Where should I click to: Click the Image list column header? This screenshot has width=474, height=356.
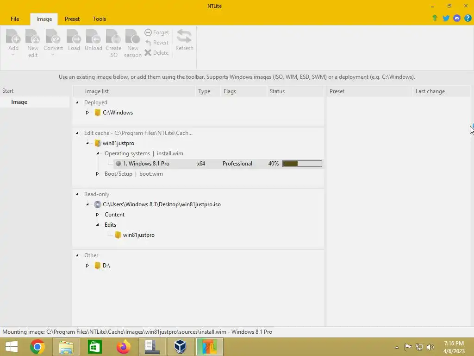click(134, 91)
